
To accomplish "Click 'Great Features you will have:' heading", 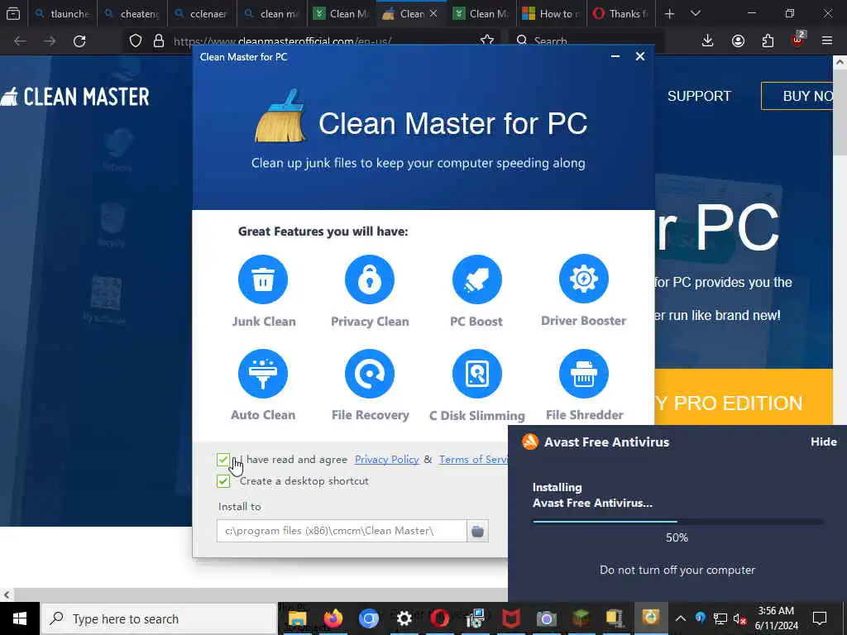I will (x=323, y=232).
